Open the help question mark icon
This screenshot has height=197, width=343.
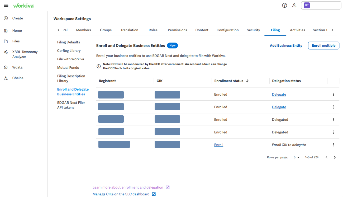pyautogui.click(x=284, y=5)
